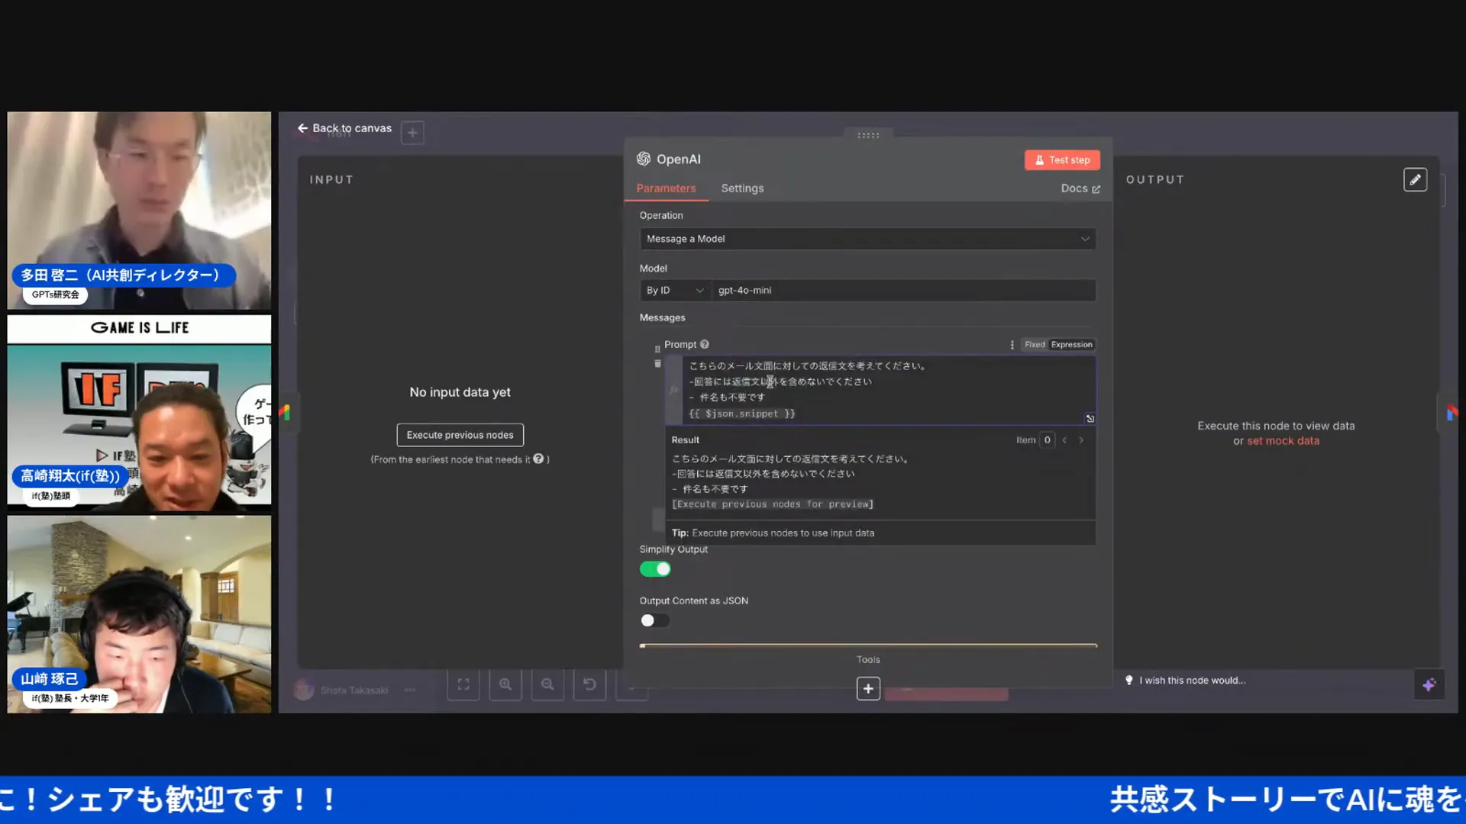Image resolution: width=1466 pixels, height=824 pixels.
Task: Open the Docs external link
Action: click(1080, 188)
